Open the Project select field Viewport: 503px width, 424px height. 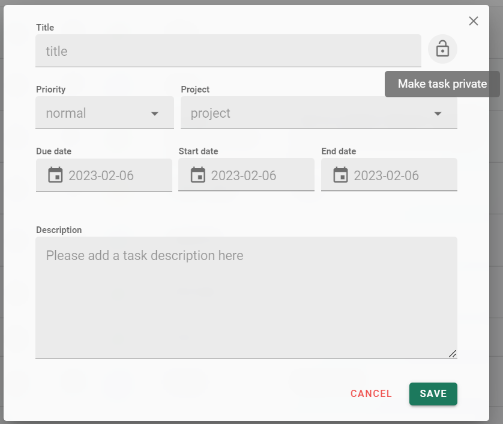click(x=319, y=113)
